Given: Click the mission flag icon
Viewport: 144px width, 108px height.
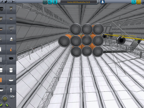Looking at the screenshot, I should 102,2.
